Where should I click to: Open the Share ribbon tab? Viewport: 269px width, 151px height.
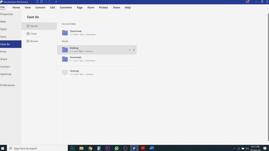(116, 8)
